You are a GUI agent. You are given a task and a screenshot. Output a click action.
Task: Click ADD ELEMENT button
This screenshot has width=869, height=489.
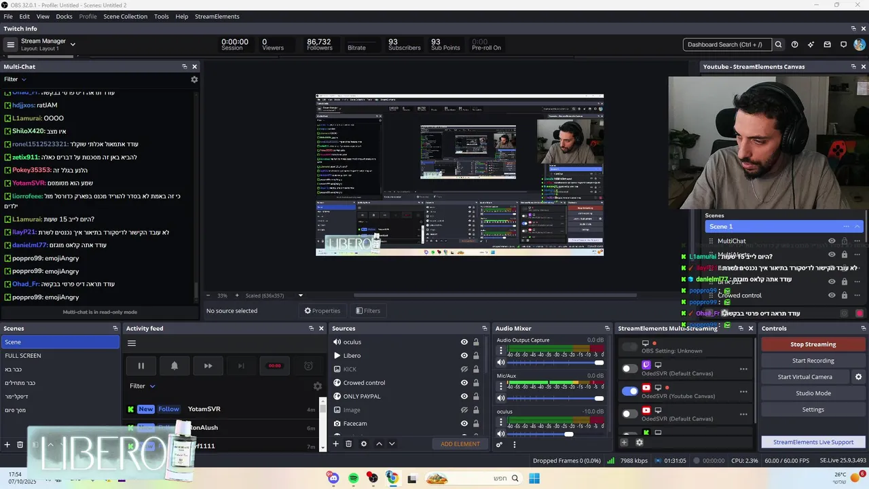point(460,444)
